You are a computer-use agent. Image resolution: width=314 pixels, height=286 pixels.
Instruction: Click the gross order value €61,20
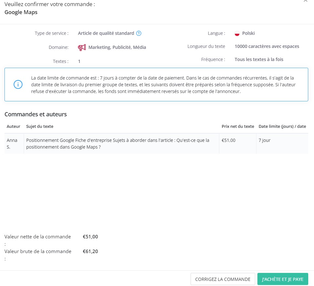tap(90, 251)
